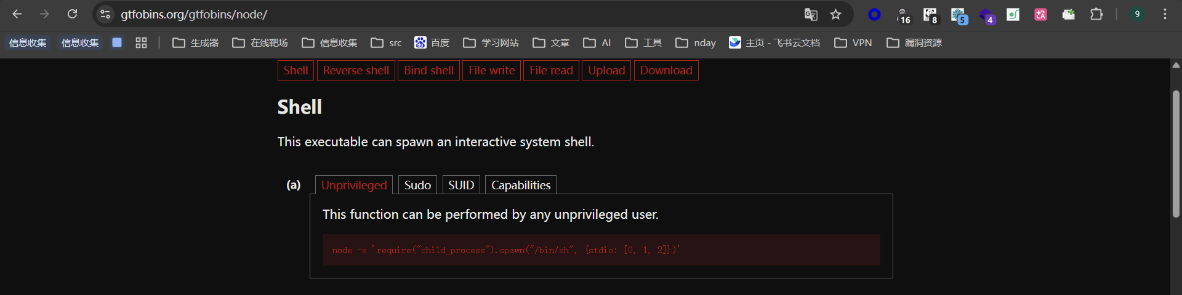Image resolution: width=1182 pixels, height=295 pixels.
Task: Open the tab groups grid icon
Action: (x=141, y=42)
